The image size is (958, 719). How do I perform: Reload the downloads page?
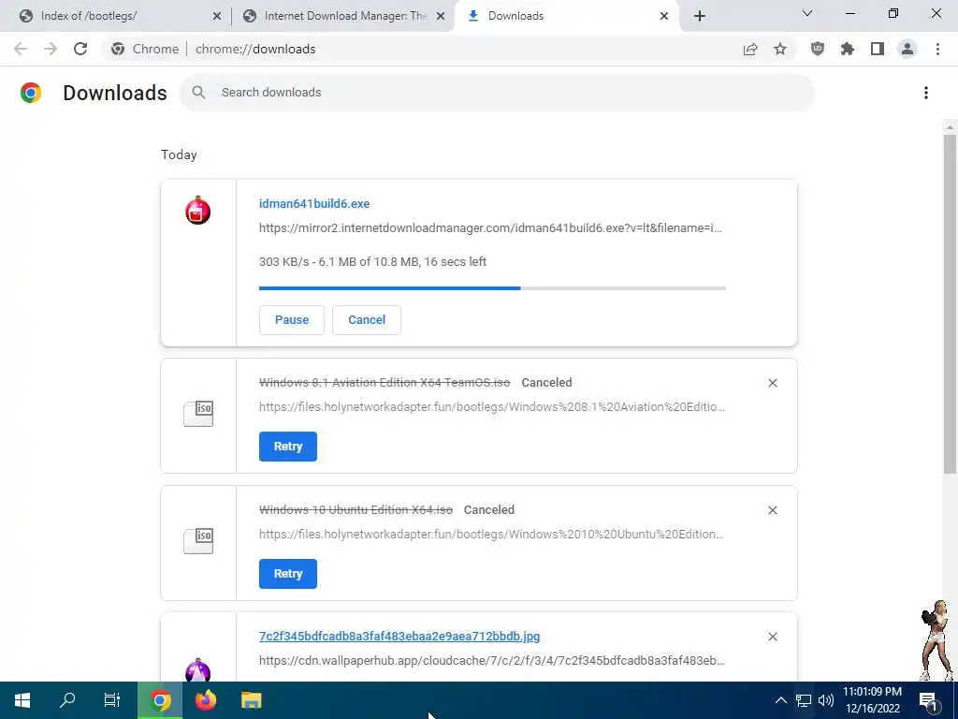80,49
